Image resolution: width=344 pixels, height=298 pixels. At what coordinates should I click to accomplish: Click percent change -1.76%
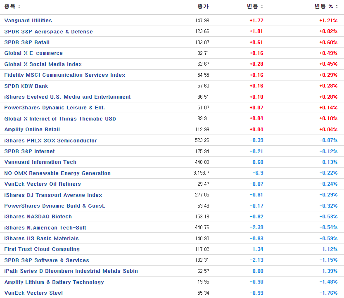point(328,293)
